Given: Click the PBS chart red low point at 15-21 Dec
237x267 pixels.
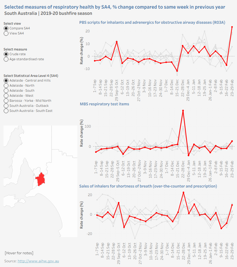Looking at the screenshot, I should coord(177,71).
